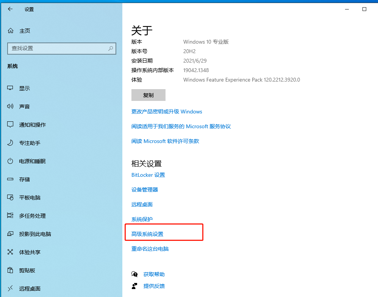Click the 19042.1348 build number
378x297 pixels.
tap(196, 70)
